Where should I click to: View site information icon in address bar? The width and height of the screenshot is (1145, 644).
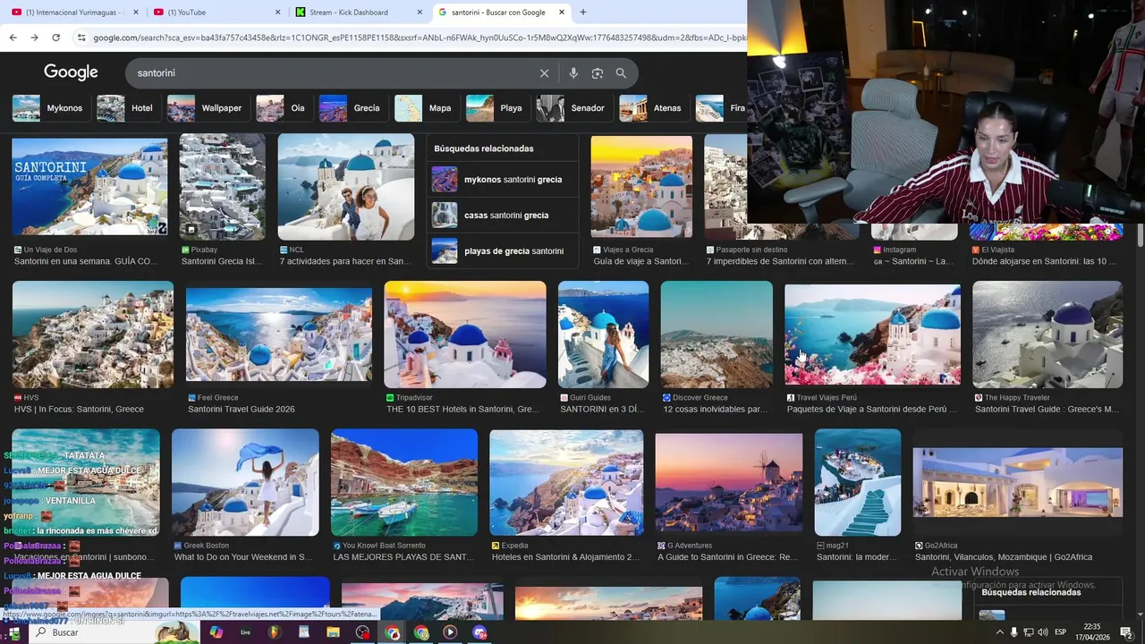(x=81, y=38)
